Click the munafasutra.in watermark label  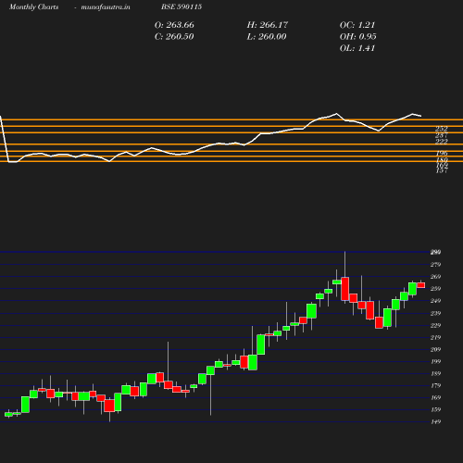coord(106,6)
